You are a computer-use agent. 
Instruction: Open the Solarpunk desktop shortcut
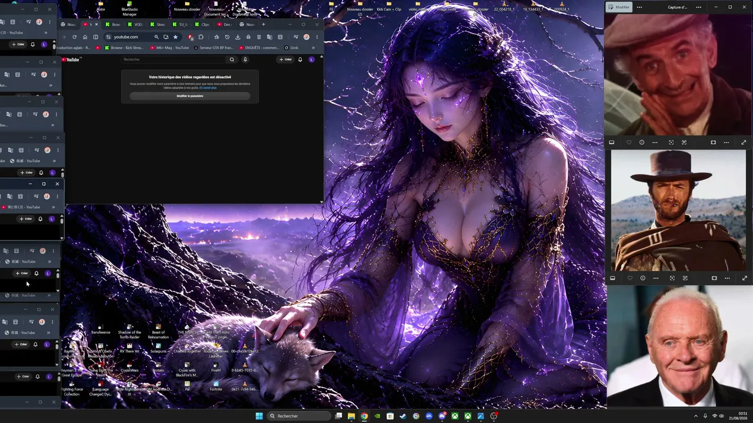[158, 348]
